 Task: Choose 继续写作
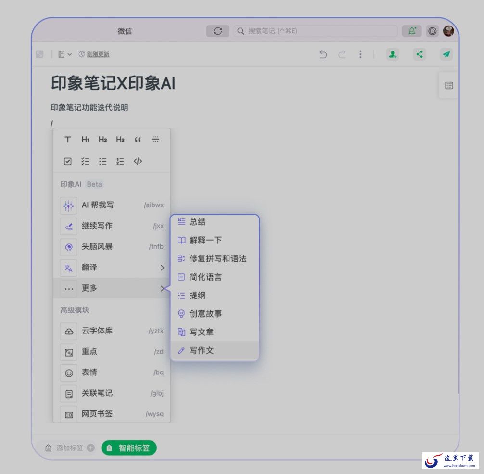coord(112,226)
